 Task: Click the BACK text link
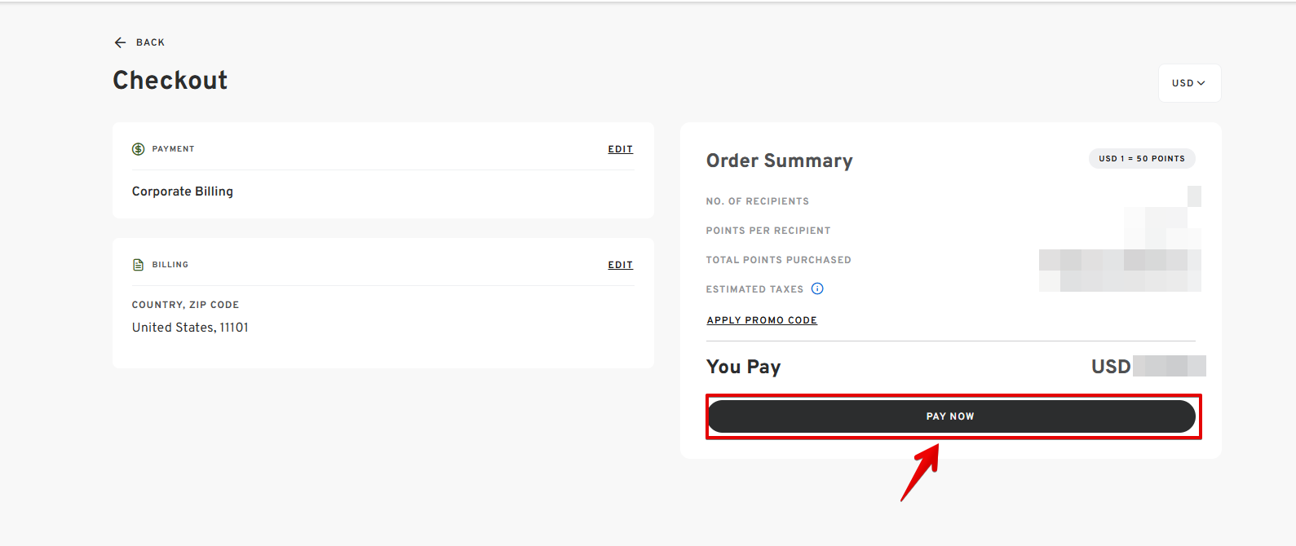[150, 42]
